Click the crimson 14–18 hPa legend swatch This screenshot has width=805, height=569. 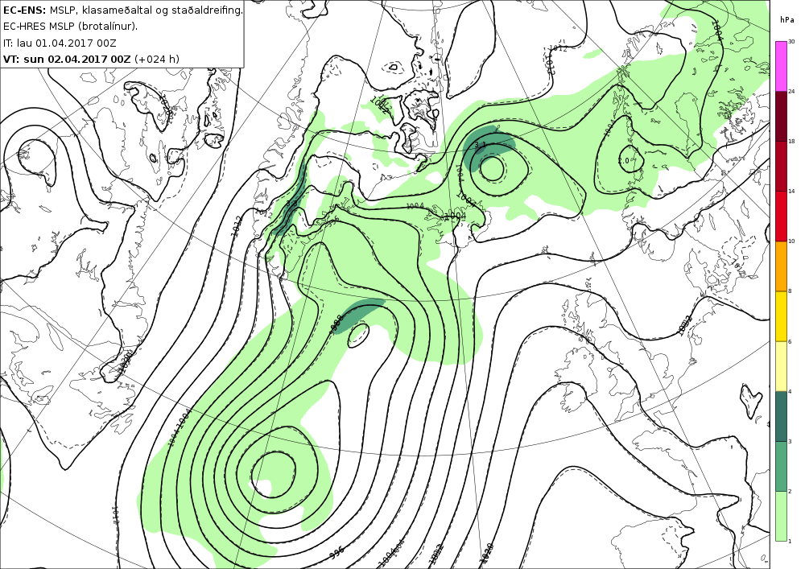781,167
